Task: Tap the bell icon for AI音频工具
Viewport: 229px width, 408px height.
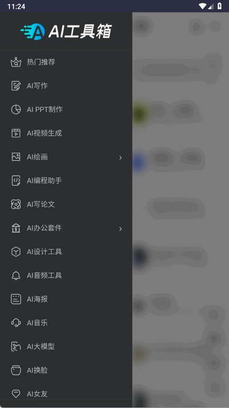Action: coord(16,275)
